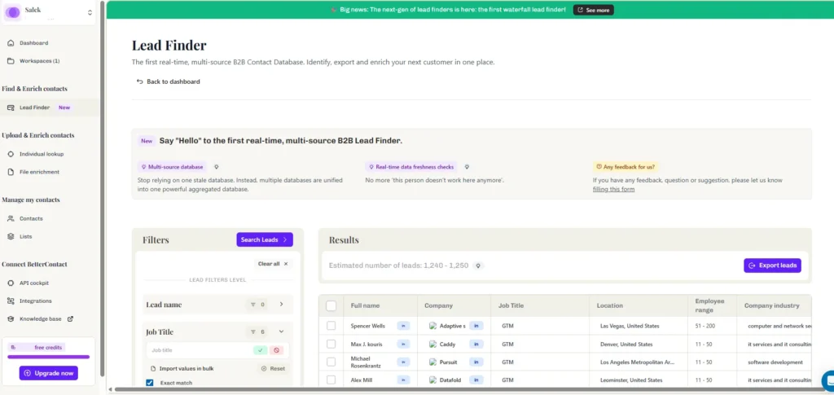This screenshot has height=395, width=834.
Task: Open Michael Rosenkrantz LinkedIn badge
Action: (x=403, y=362)
